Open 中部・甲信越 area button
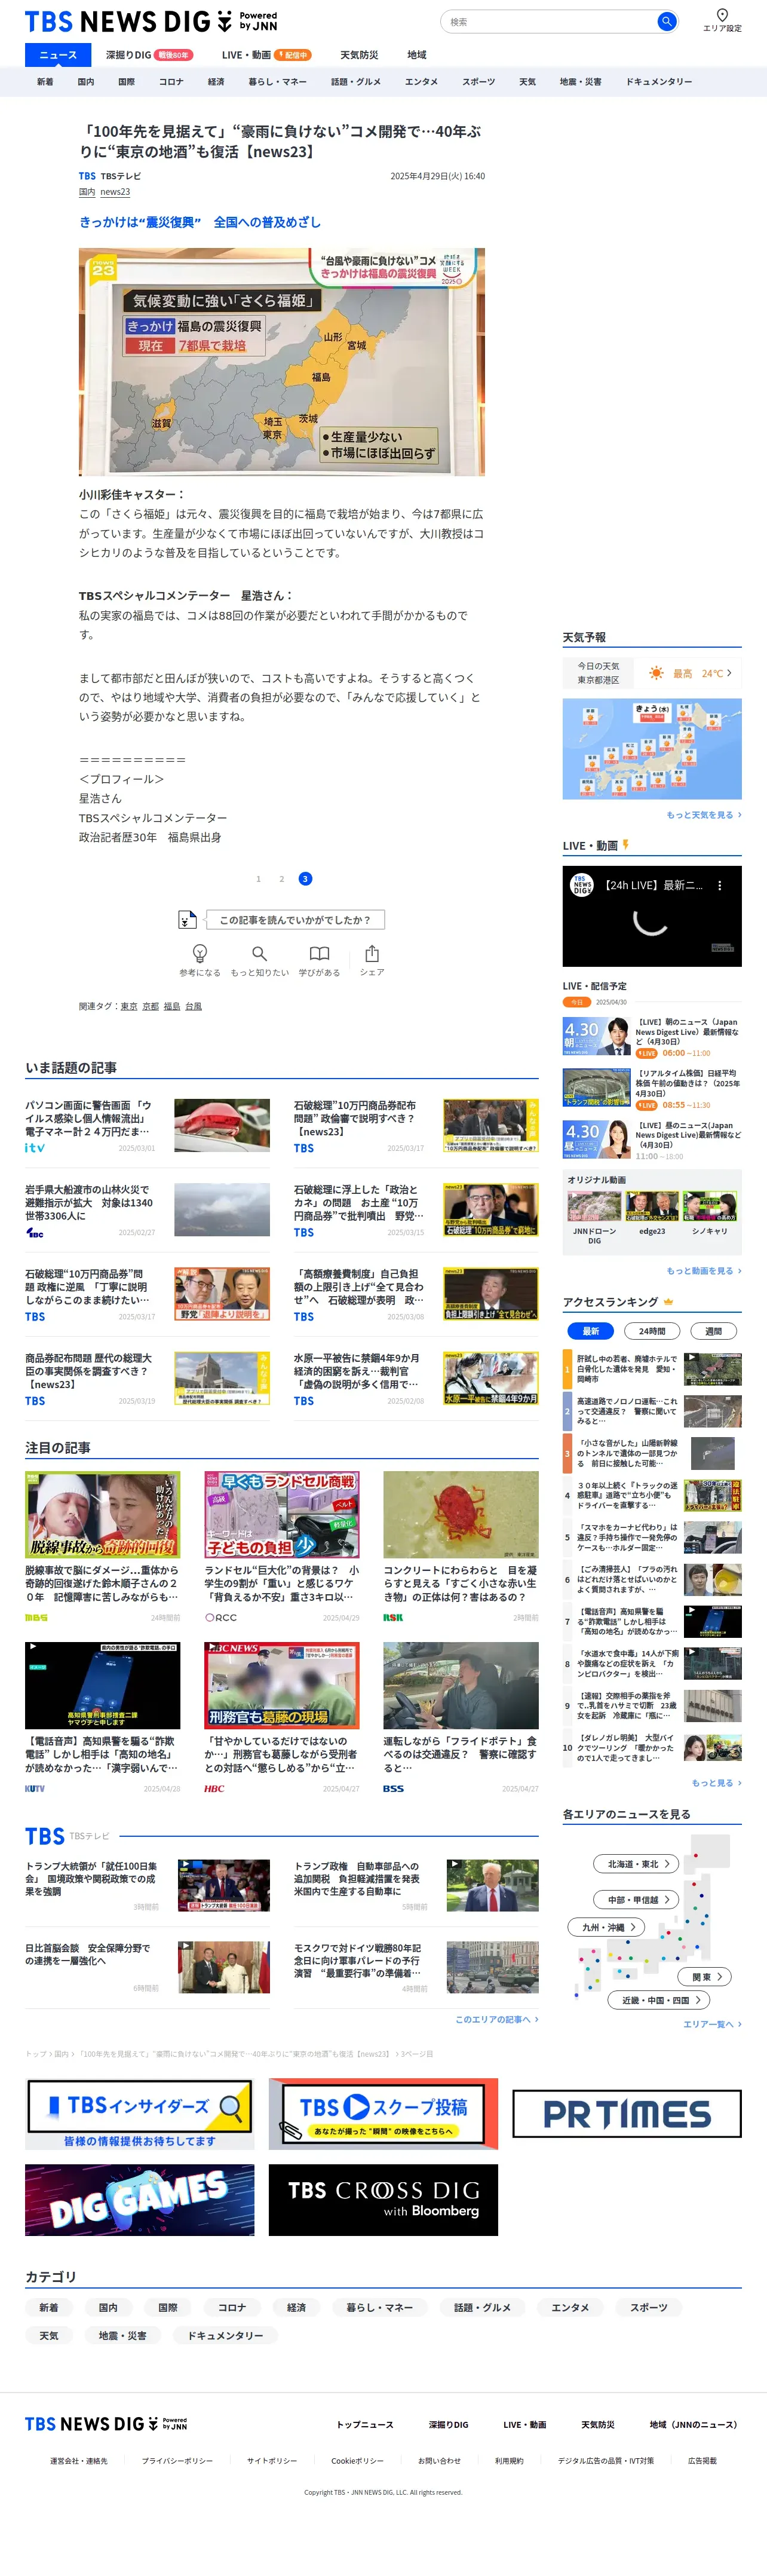 coord(637,1900)
